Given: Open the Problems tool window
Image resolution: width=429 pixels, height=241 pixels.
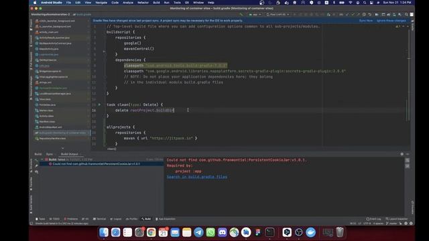Looking at the screenshot, I should coord(71,219).
